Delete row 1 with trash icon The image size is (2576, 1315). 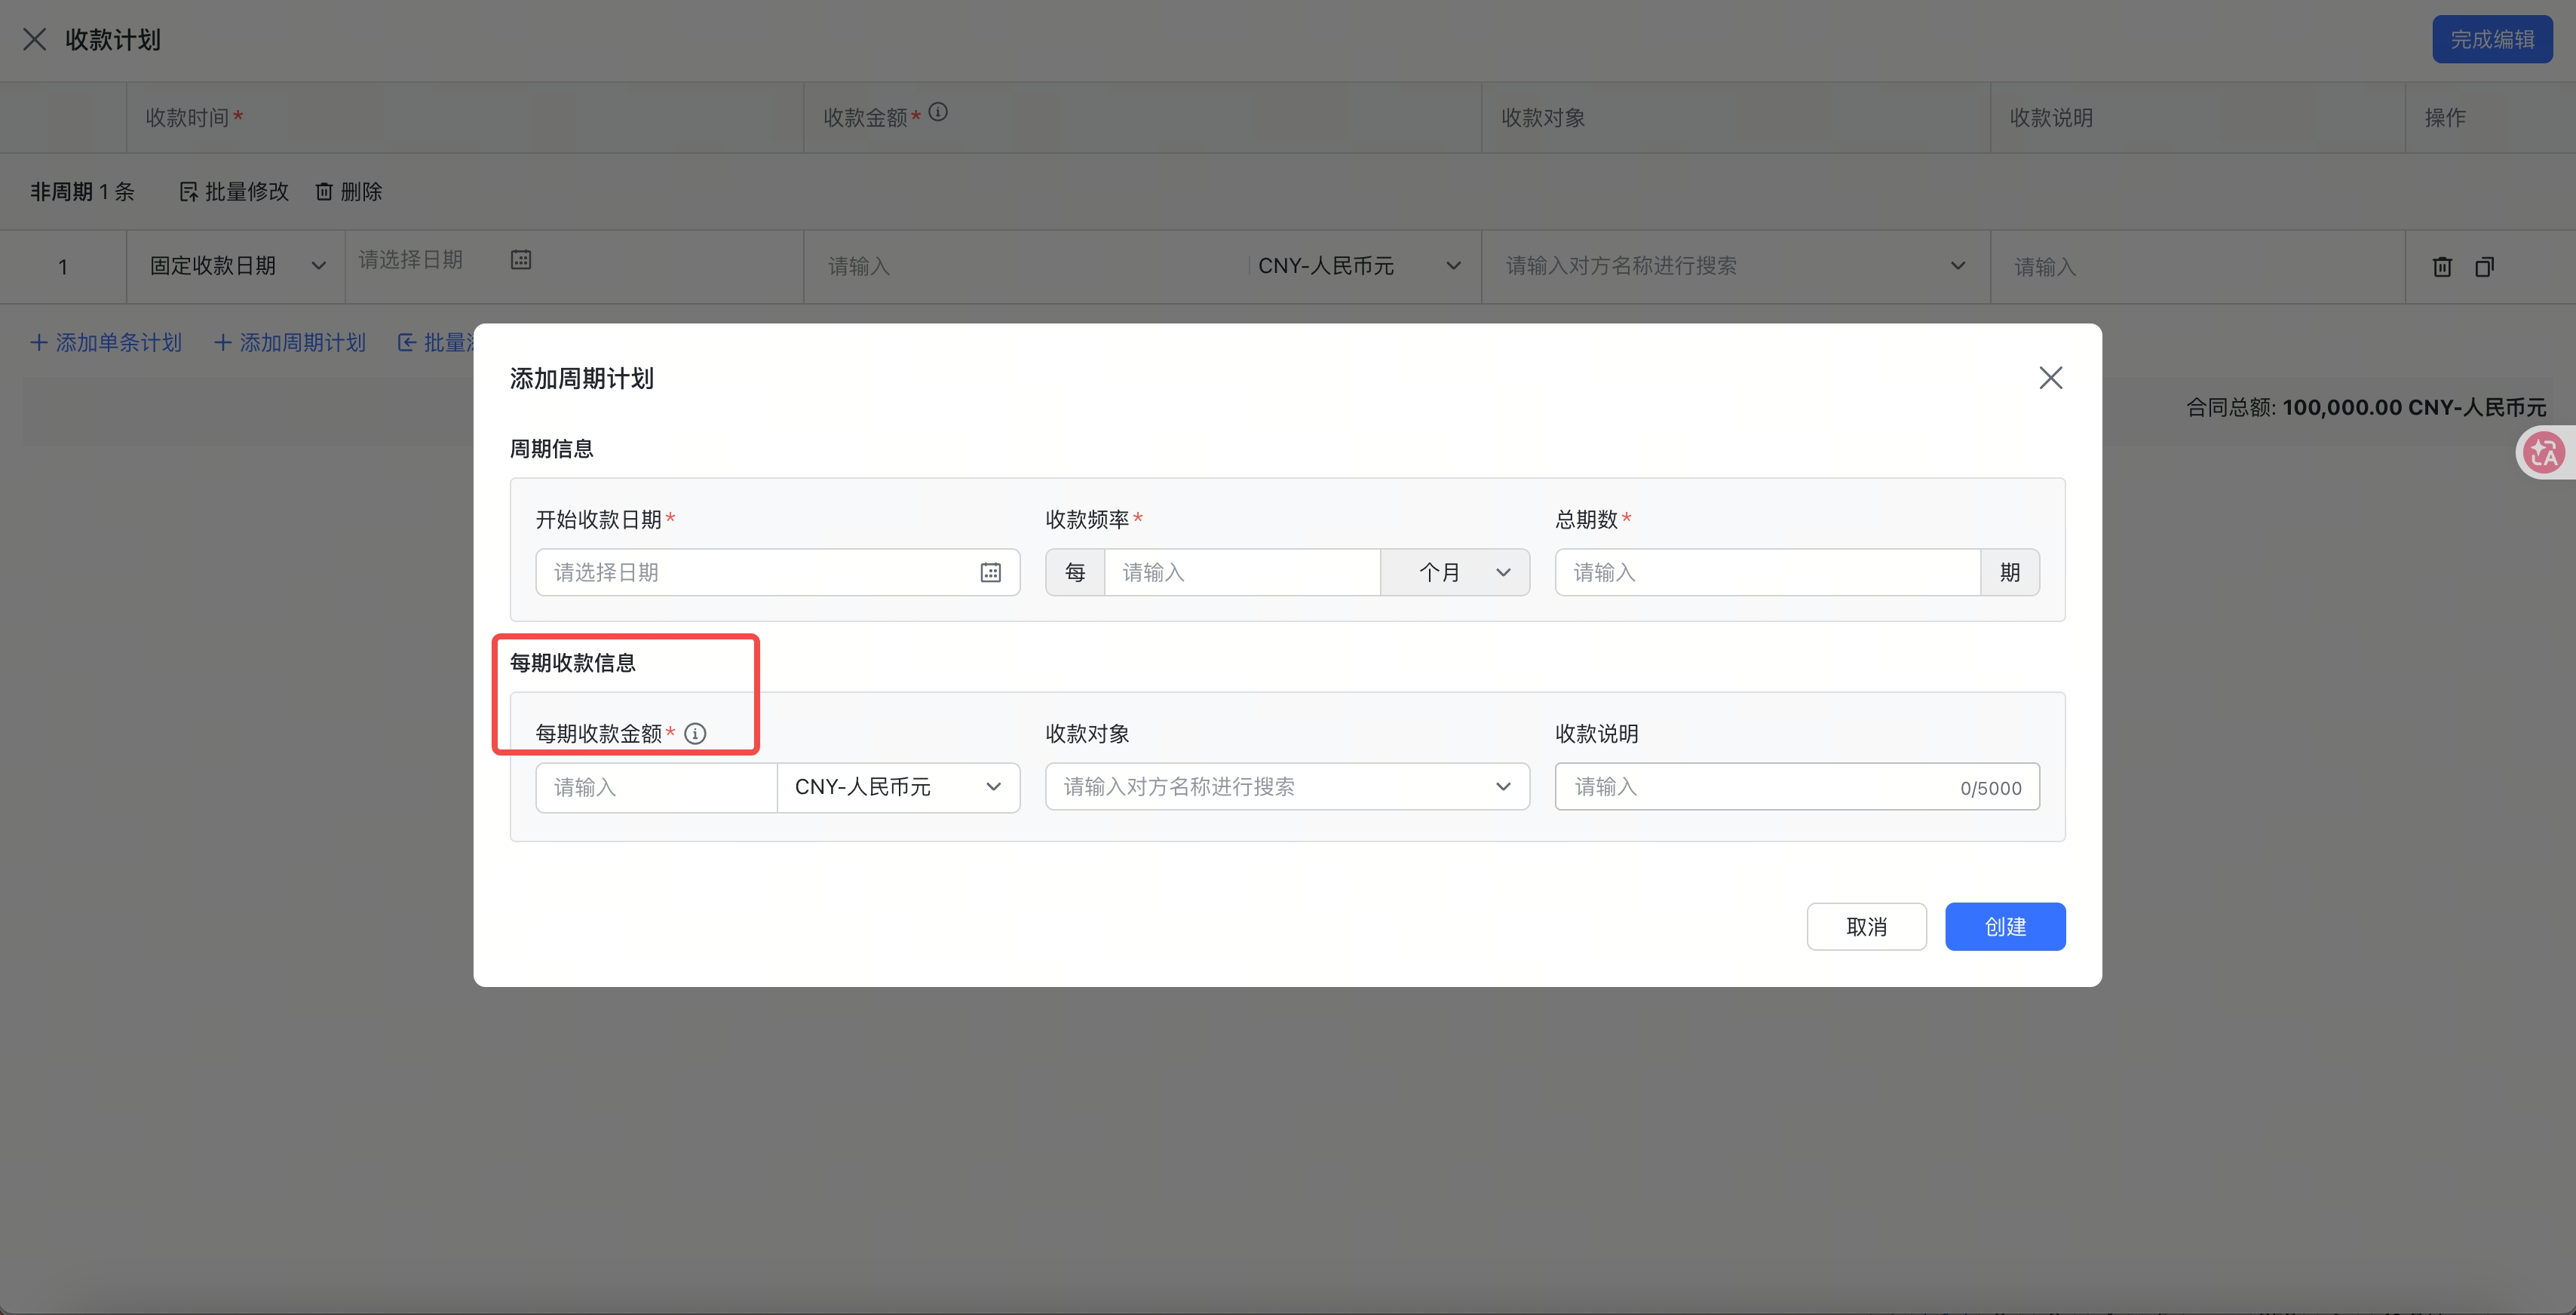click(2442, 267)
